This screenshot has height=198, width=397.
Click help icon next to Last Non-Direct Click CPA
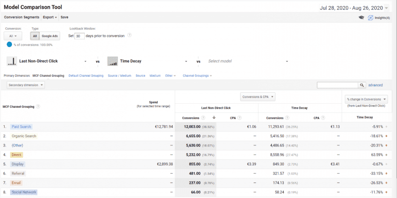[x=239, y=118]
